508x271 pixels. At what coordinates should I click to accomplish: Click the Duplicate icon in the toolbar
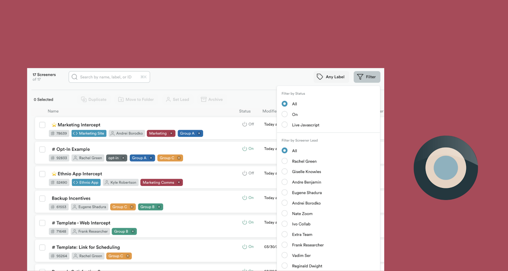point(84,99)
